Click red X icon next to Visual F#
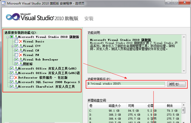Screen dimensions: 191x123 pyautogui.click(x=21, y=55)
